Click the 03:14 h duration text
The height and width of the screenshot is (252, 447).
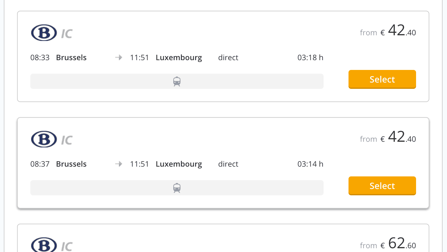(x=310, y=164)
